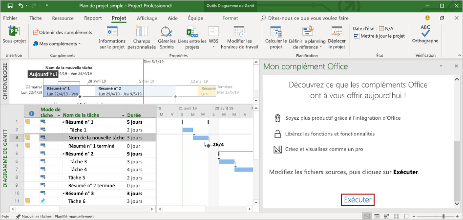Click the info indicator column header
This screenshot has width=463, height=220.
[x=32, y=113]
